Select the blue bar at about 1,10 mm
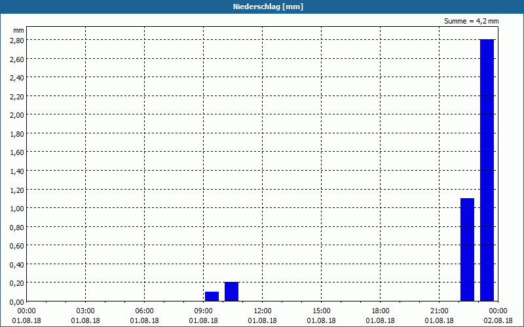Image resolution: width=524 pixels, height=327 pixels. pyautogui.click(x=467, y=250)
